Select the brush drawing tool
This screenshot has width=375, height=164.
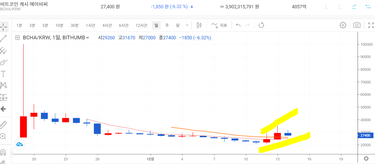coord(4,62)
